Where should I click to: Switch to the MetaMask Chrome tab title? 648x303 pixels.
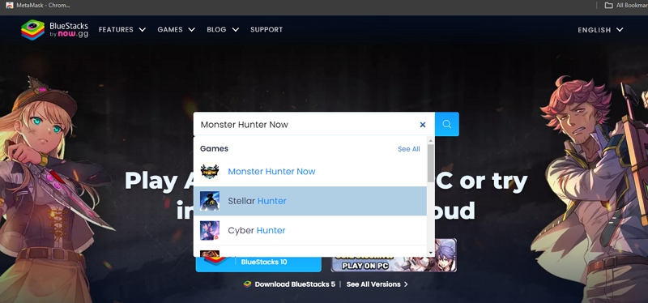click(x=43, y=6)
